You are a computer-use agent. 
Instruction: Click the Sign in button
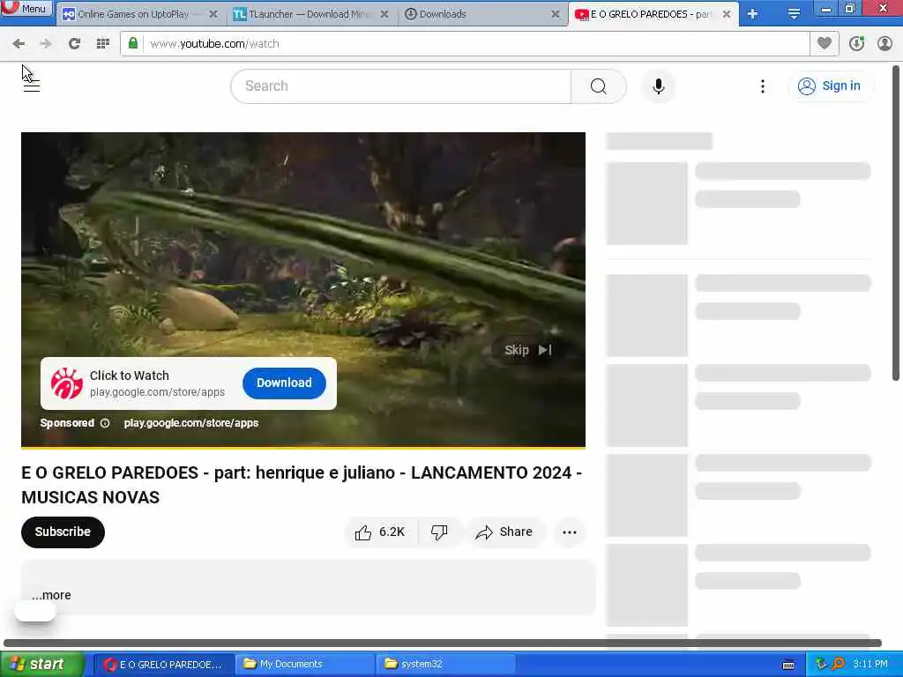tap(830, 86)
